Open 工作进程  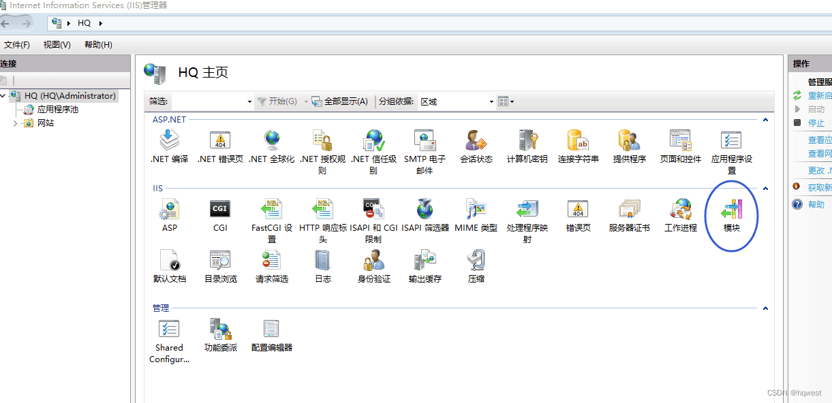tap(681, 216)
